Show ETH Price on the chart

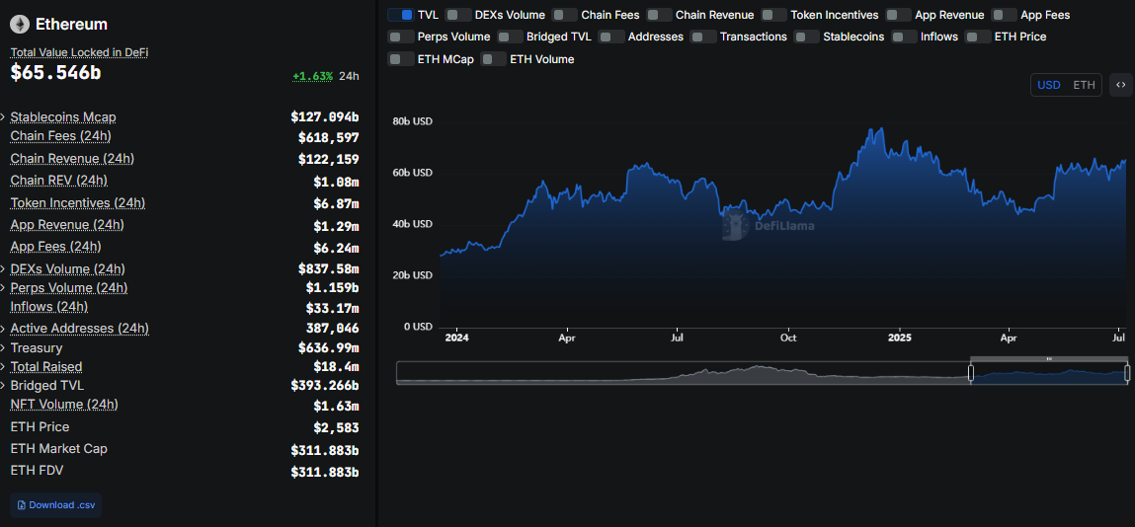point(978,37)
